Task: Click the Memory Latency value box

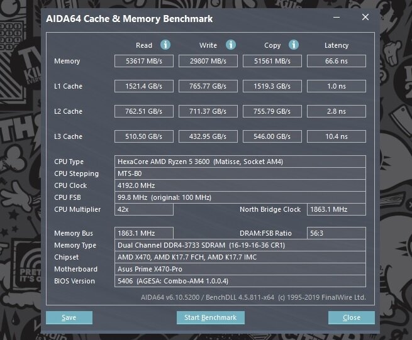Action: coord(337,61)
